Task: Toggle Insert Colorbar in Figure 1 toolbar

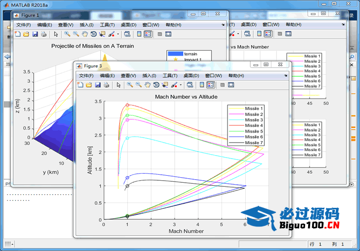Action: coord(139,34)
